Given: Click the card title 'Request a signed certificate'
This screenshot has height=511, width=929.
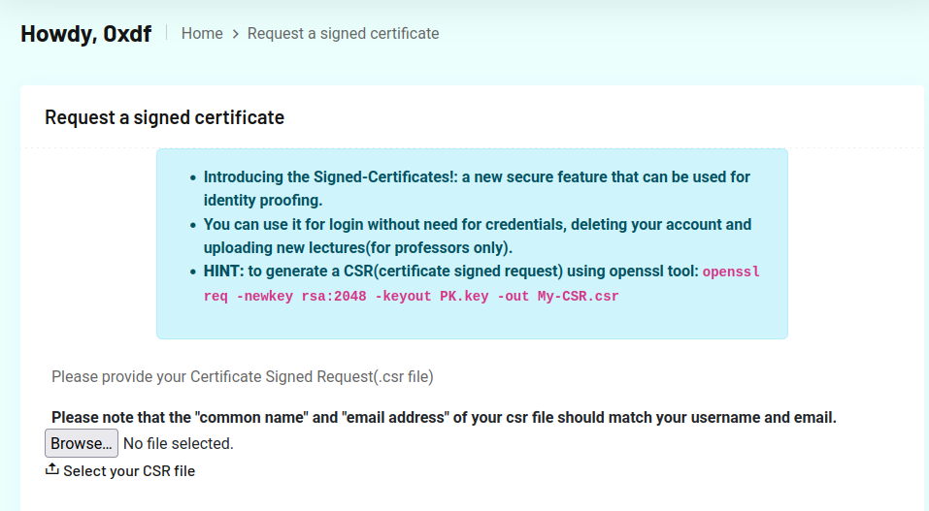Looking at the screenshot, I should pos(164,118).
